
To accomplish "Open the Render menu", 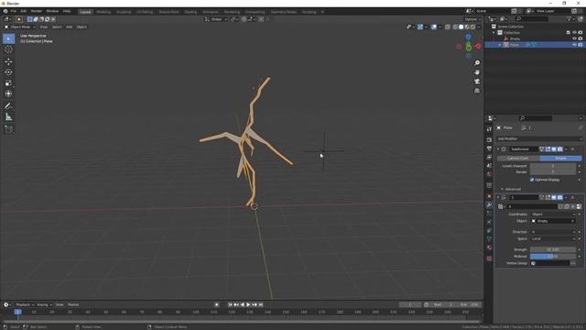I will (x=37, y=12).
